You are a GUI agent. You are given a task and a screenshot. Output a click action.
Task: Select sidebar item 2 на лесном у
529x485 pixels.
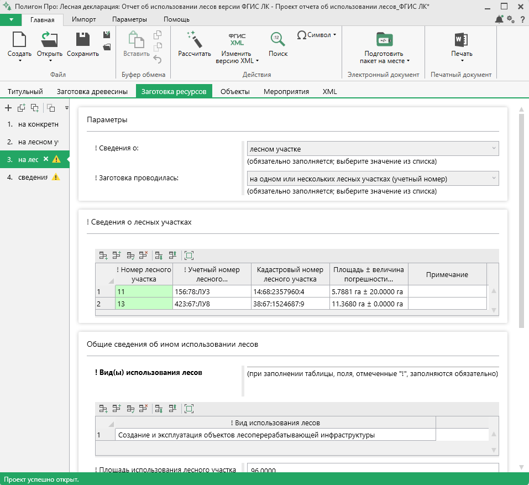pyautogui.click(x=34, y=142)
